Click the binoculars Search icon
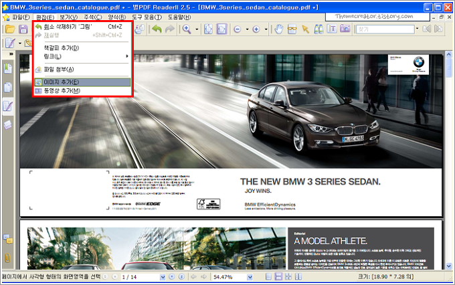Viewport: 455px width, 285px height. [318, 29]
